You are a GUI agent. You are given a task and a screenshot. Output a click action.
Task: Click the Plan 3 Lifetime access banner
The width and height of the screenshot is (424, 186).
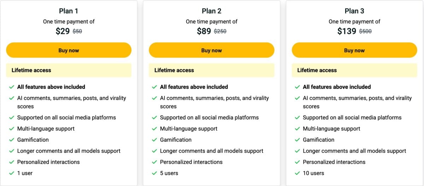pyautogui.click(x=354, y=70)
